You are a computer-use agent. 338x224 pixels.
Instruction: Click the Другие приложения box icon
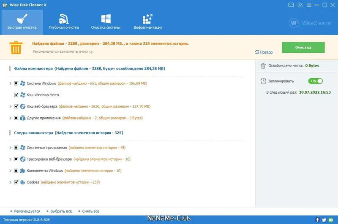pyautogui.click(x=23, y=118)
